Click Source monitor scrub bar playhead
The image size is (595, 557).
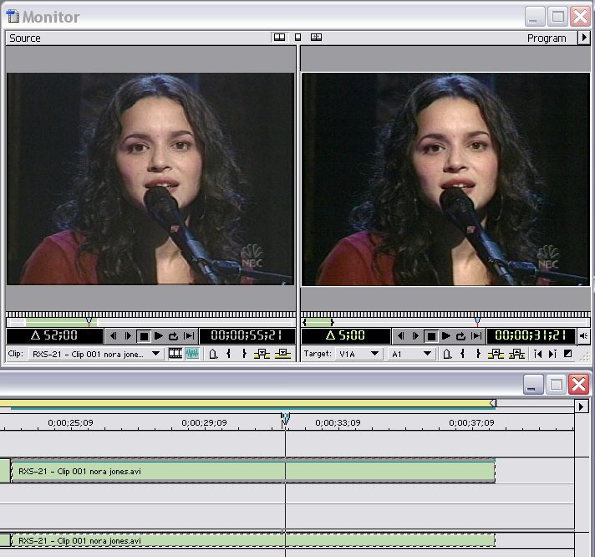click(x=89, y=322)
